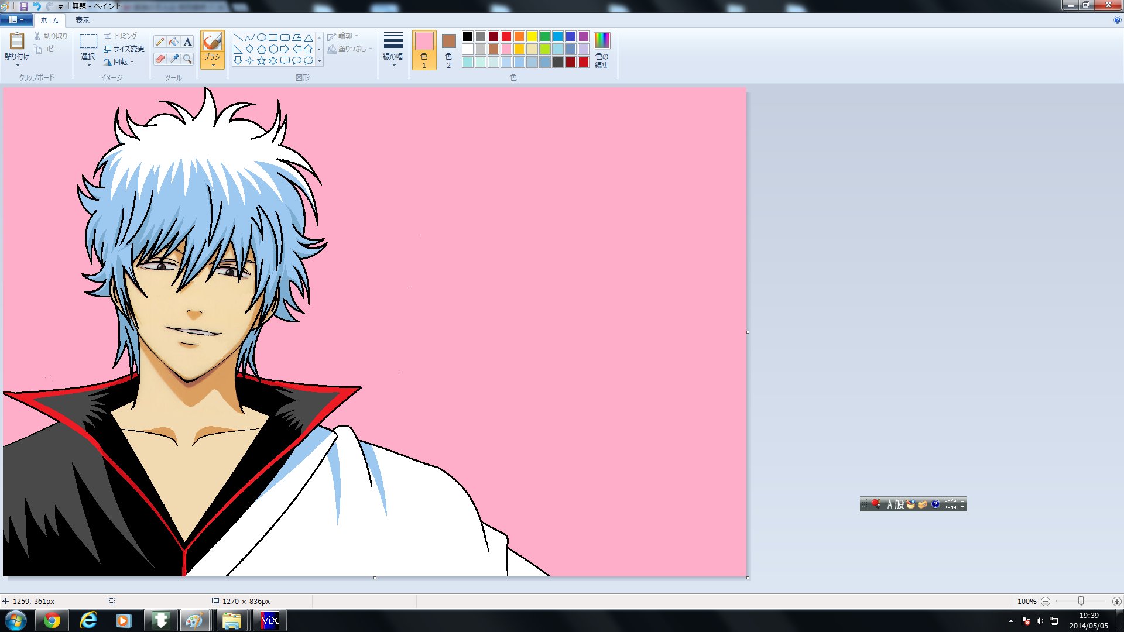This screenshot has height=632, width=1124.
Task: Open the ViX app from the taskbar
Action: point(270,620)
